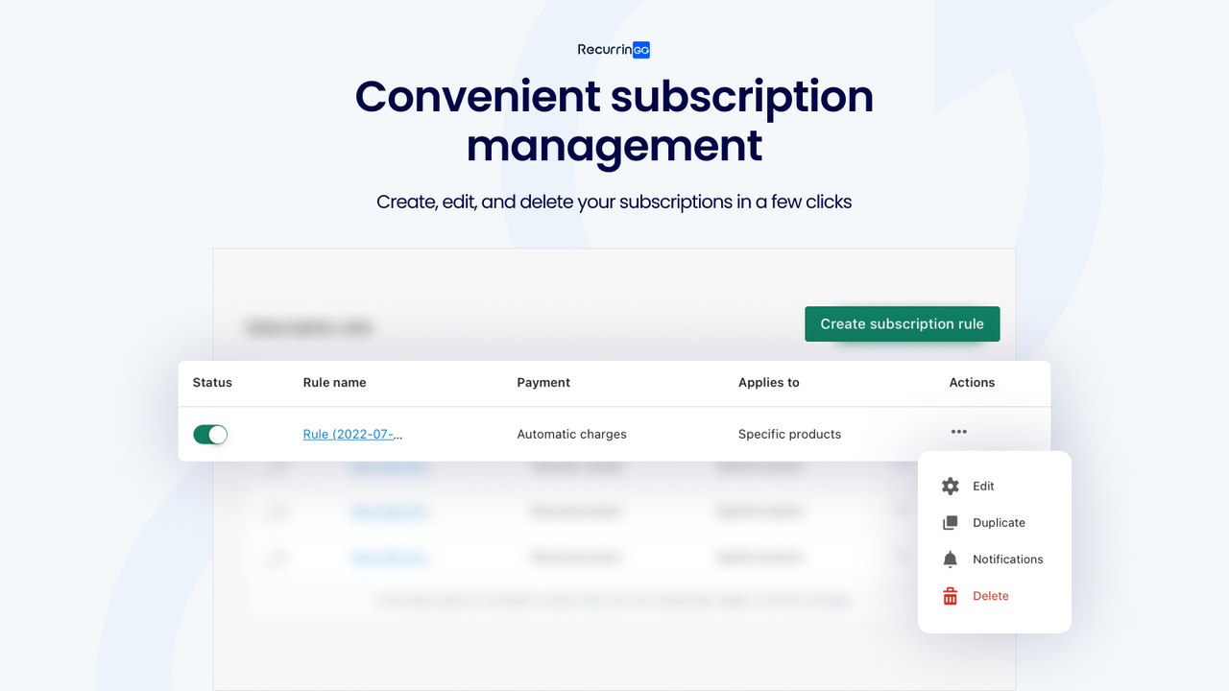Click the Automatic charges cell
This screenshot has width=1229, height=691.
click(571, 435)
